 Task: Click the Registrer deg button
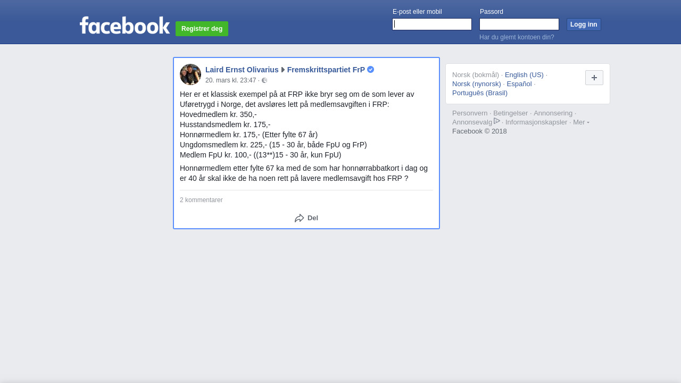click(x=202, y=29)
